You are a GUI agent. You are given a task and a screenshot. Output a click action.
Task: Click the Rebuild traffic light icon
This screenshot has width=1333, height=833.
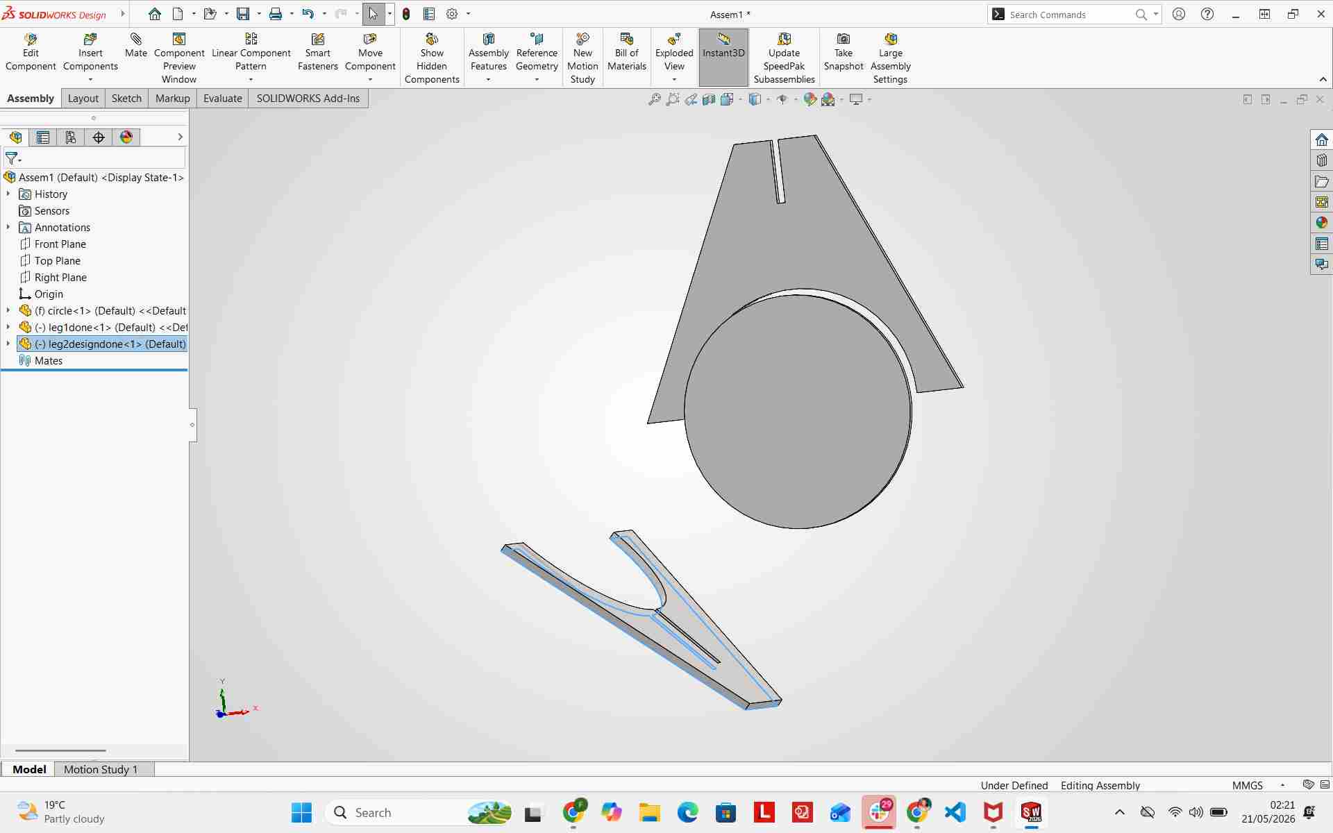point(406,14)
